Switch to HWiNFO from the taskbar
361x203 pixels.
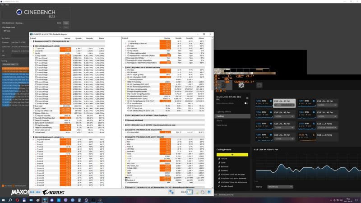click(x=45, y=200)
